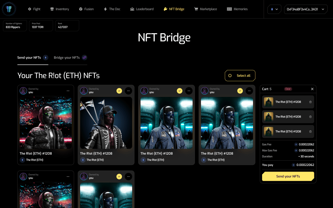Screen dimensions: 333x208
Task: Uncheck the skeleton hoodie NFT checkmark
Action: (x=119, y=91)
